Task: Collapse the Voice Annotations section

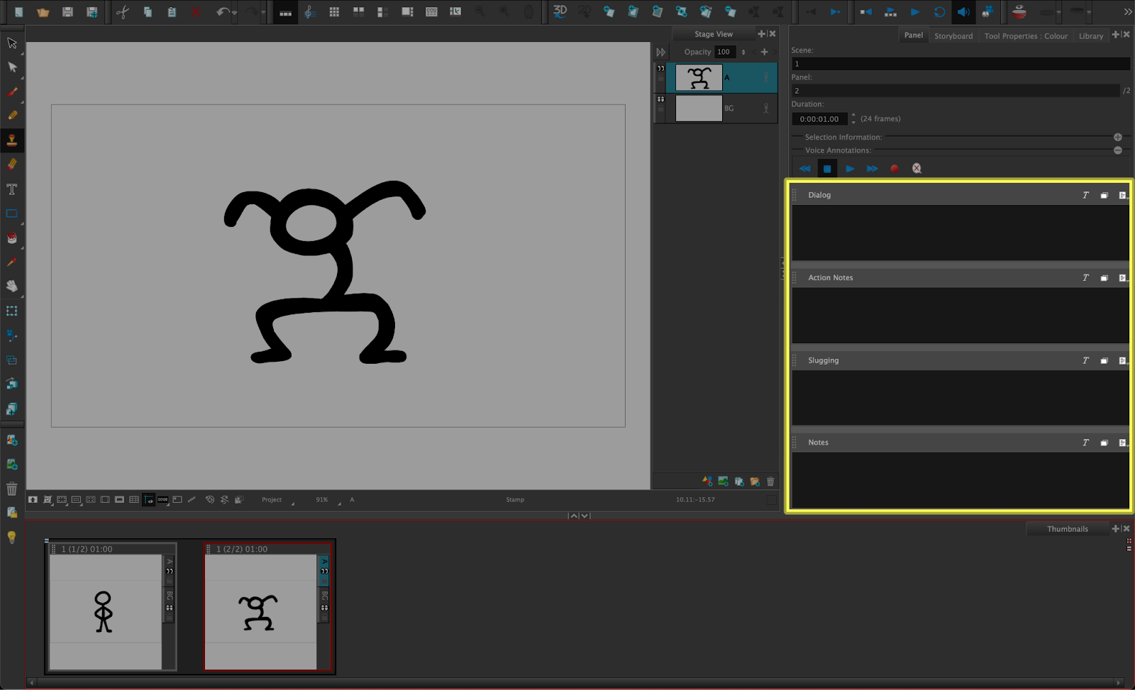Action: point(1117,150)
